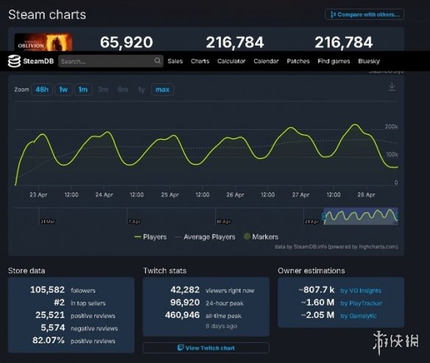Open the Calculator menu item

231,61
